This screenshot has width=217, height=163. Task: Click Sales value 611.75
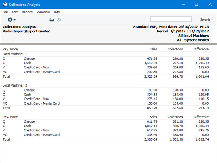[152, 121]
